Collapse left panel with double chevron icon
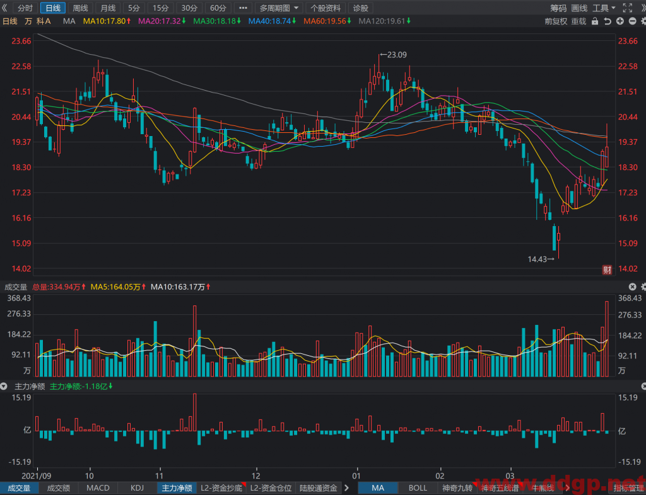 (x=4, y=8)
